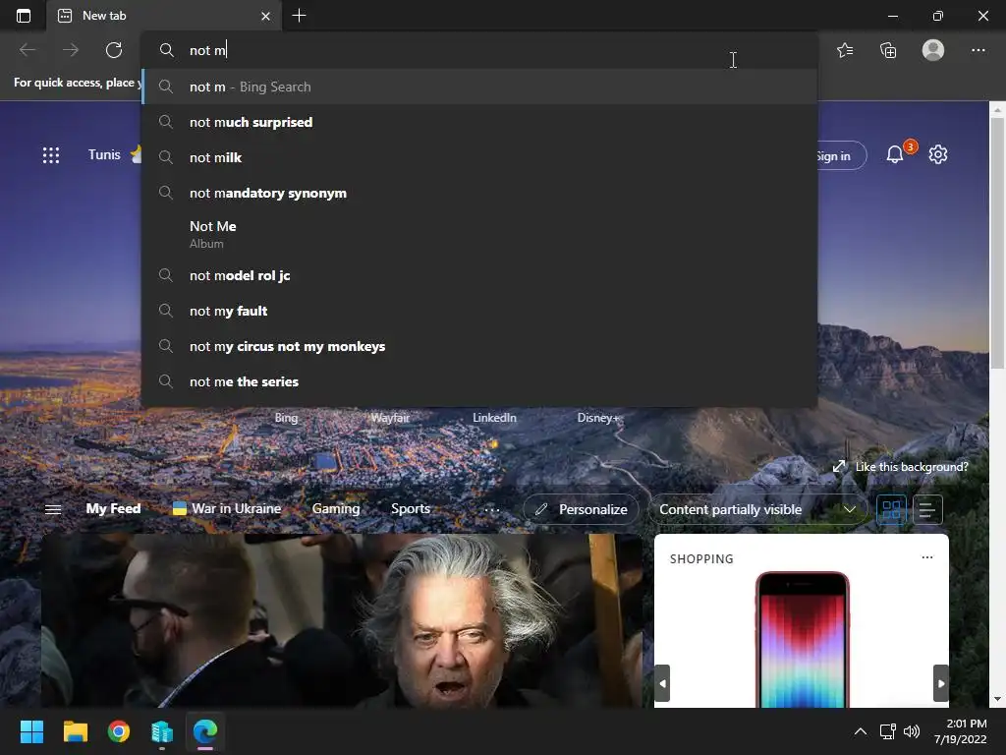Image resolution: width=1006 pixels, height=755 pixels.
Task: Select the list view layout icon
Action: (927, 510)
